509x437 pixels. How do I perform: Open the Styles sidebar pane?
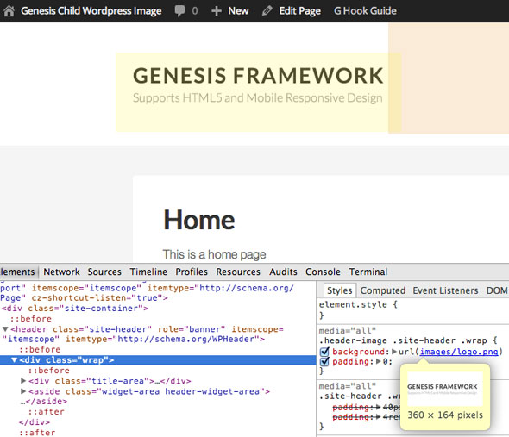click(x=340, y=290)
